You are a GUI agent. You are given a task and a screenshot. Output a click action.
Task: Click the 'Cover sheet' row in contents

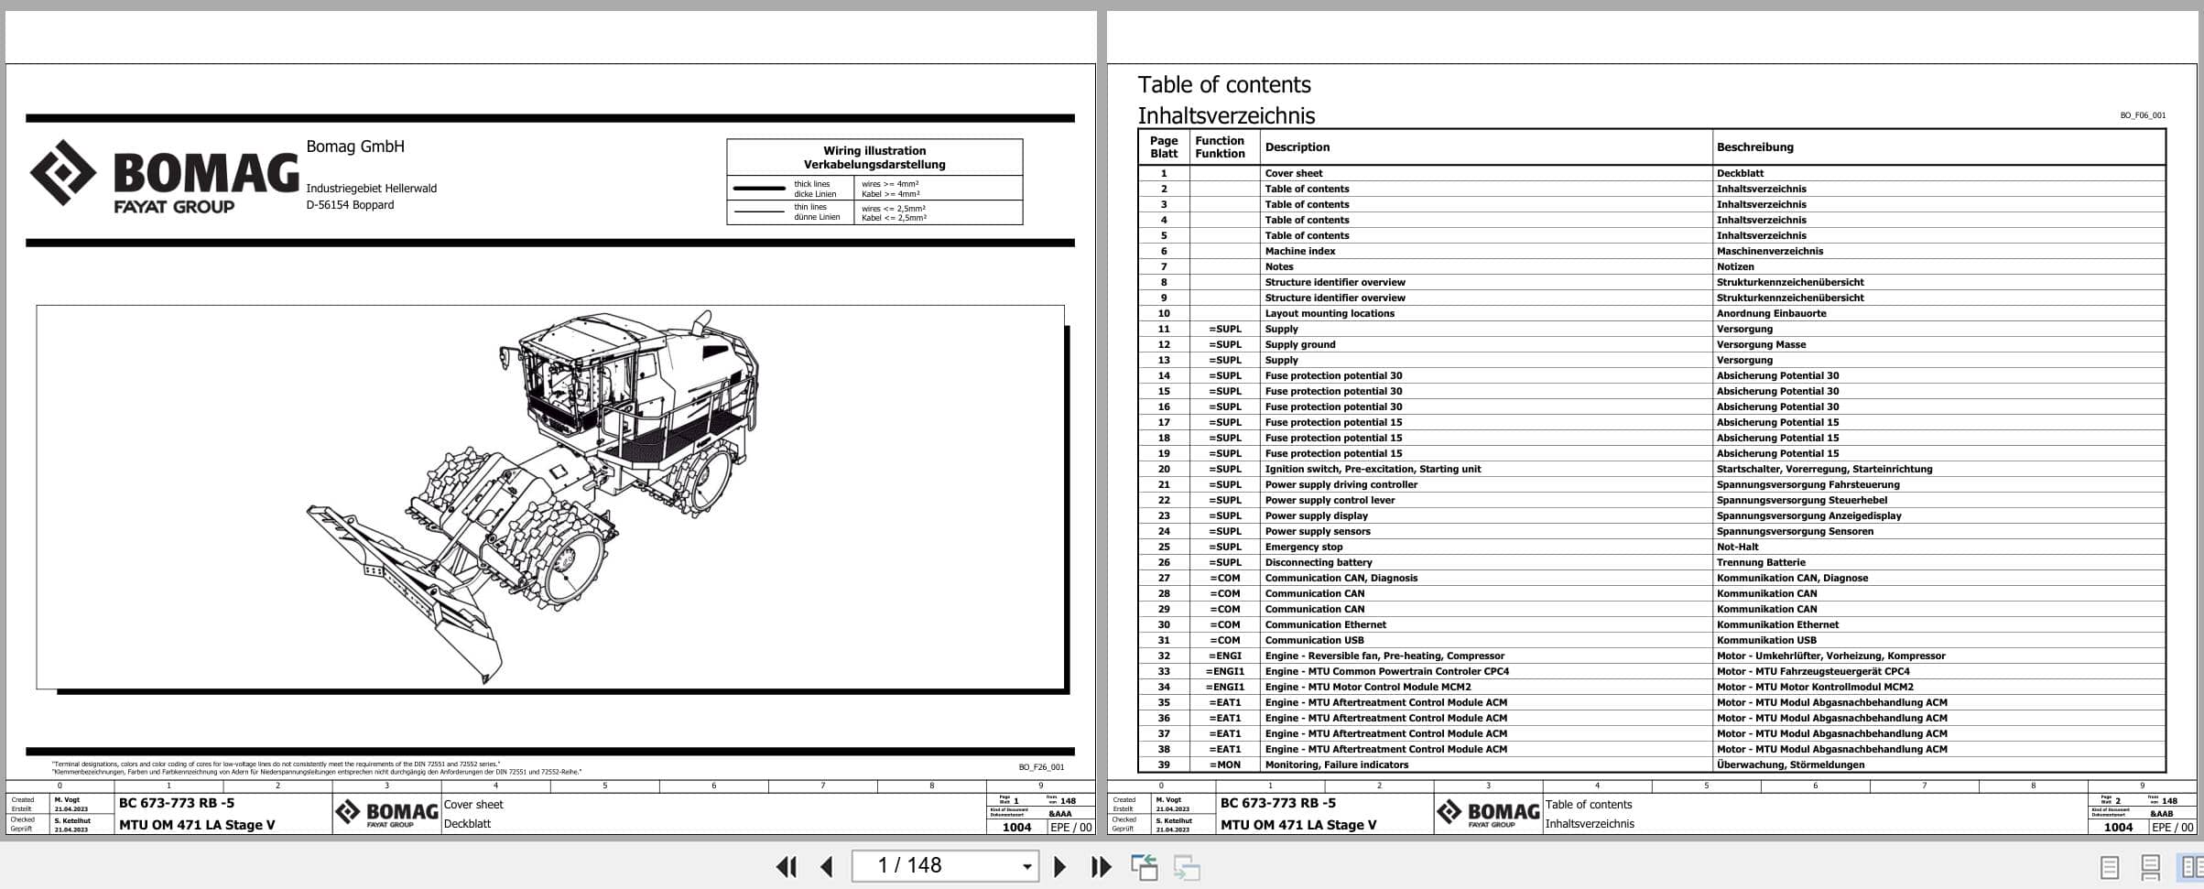point(1652,173)
